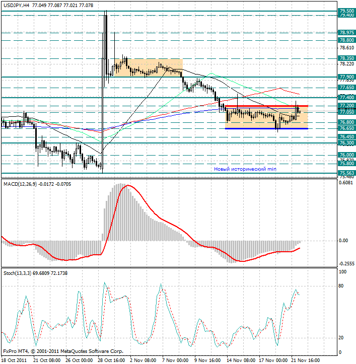Click the 80 level on Stochastic scale

(341, 286)
